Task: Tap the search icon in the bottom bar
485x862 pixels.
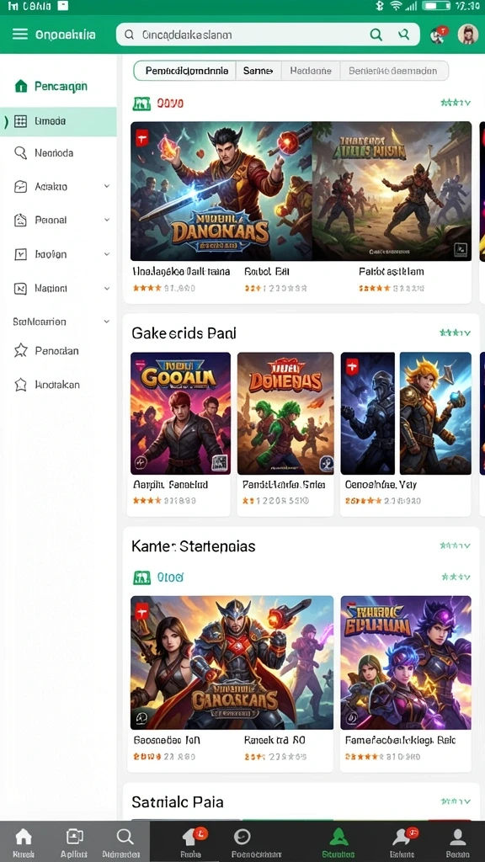Action: click(x=125, y=842)
